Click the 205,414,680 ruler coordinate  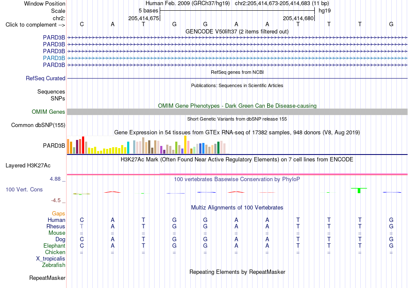pos(298,18)
